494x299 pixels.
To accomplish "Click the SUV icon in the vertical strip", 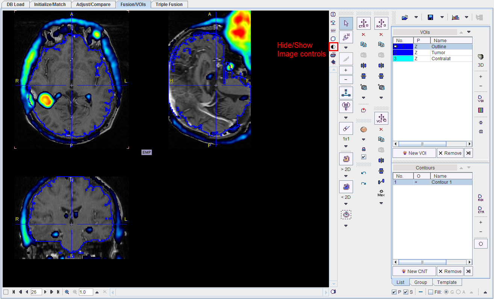I will pos(333,31).
